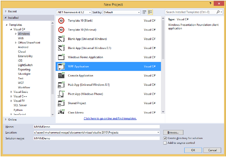Image resolution: width=226 pixels, height=157 pixels.
Task: Select the Shared Project icon
Action: pyautogui.click(x=61, y=103)
